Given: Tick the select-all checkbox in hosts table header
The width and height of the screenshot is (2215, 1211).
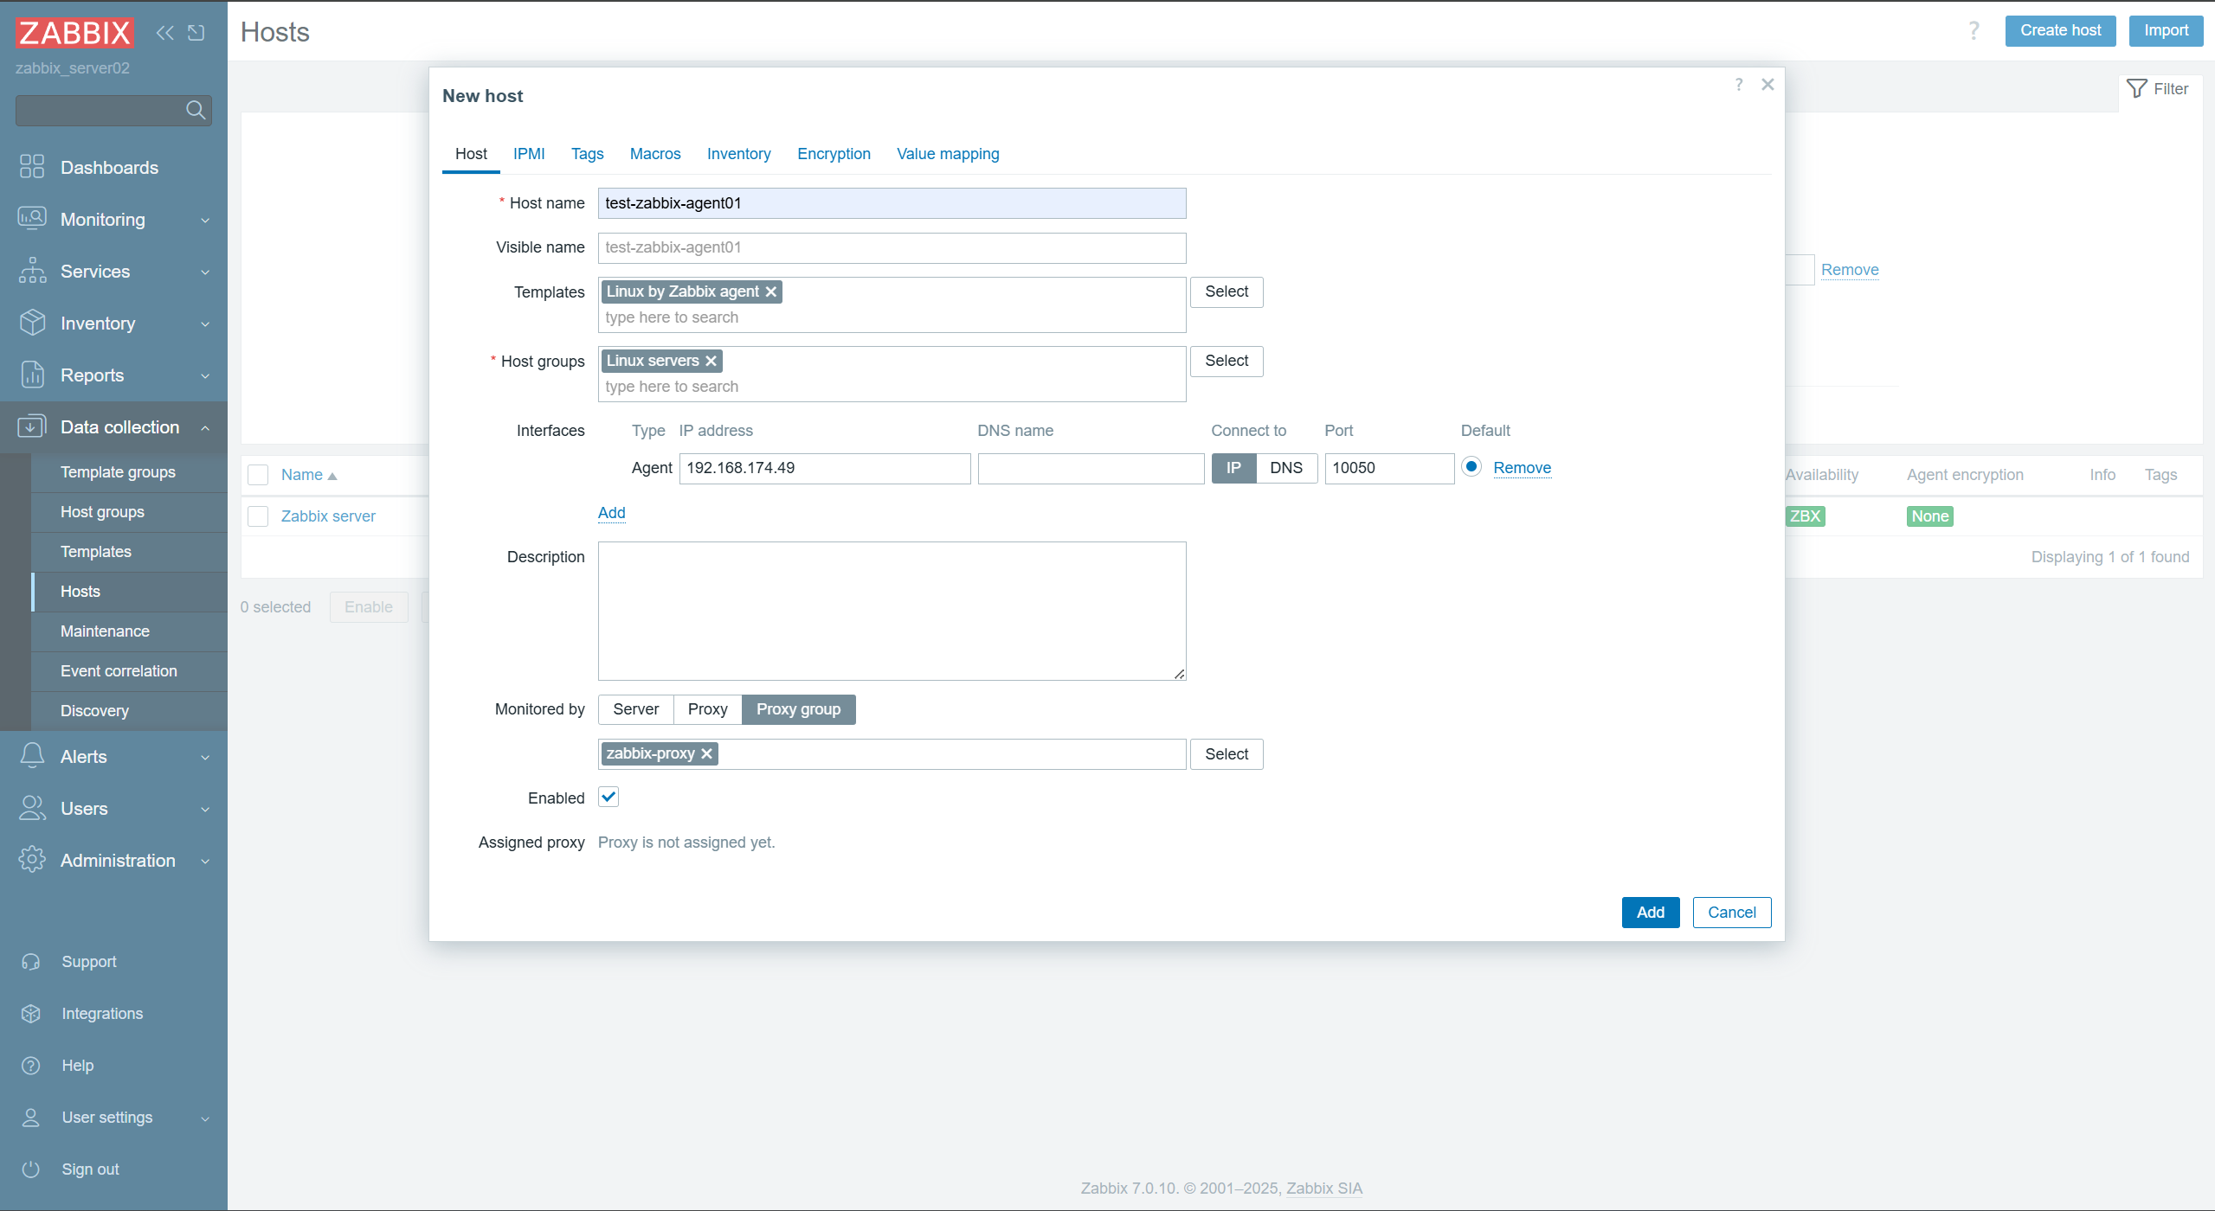Looking at the screenshot, I should (x=258, y=474).
